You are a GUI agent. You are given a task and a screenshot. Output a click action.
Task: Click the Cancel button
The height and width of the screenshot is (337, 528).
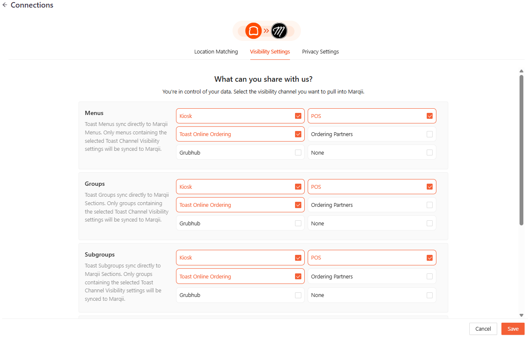click(x=483, y=329)
